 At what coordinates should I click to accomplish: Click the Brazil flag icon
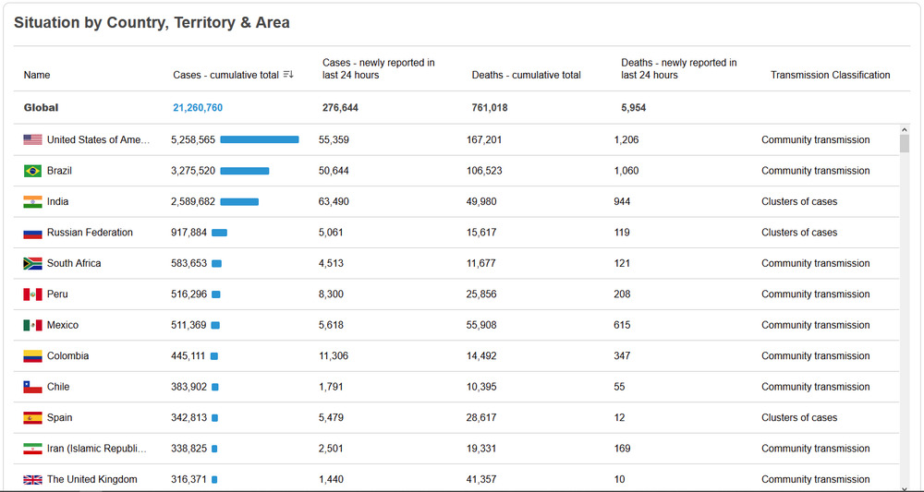(x=33, y=171)
